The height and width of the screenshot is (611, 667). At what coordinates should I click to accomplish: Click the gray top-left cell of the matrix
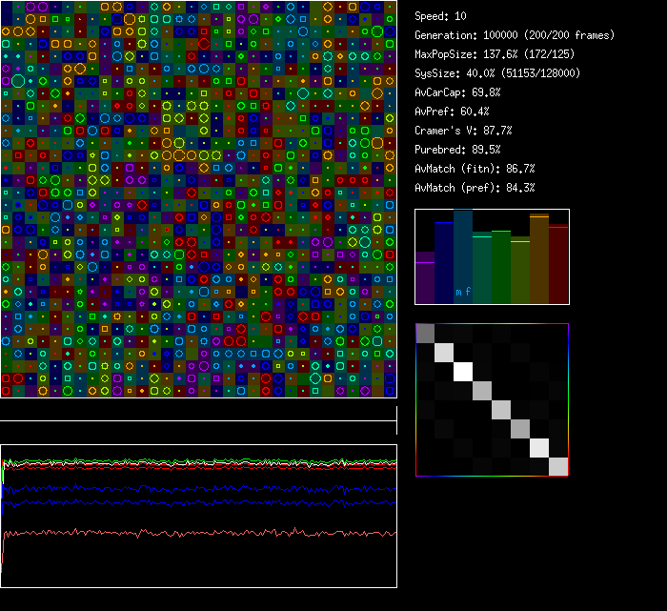click(425, 333)
